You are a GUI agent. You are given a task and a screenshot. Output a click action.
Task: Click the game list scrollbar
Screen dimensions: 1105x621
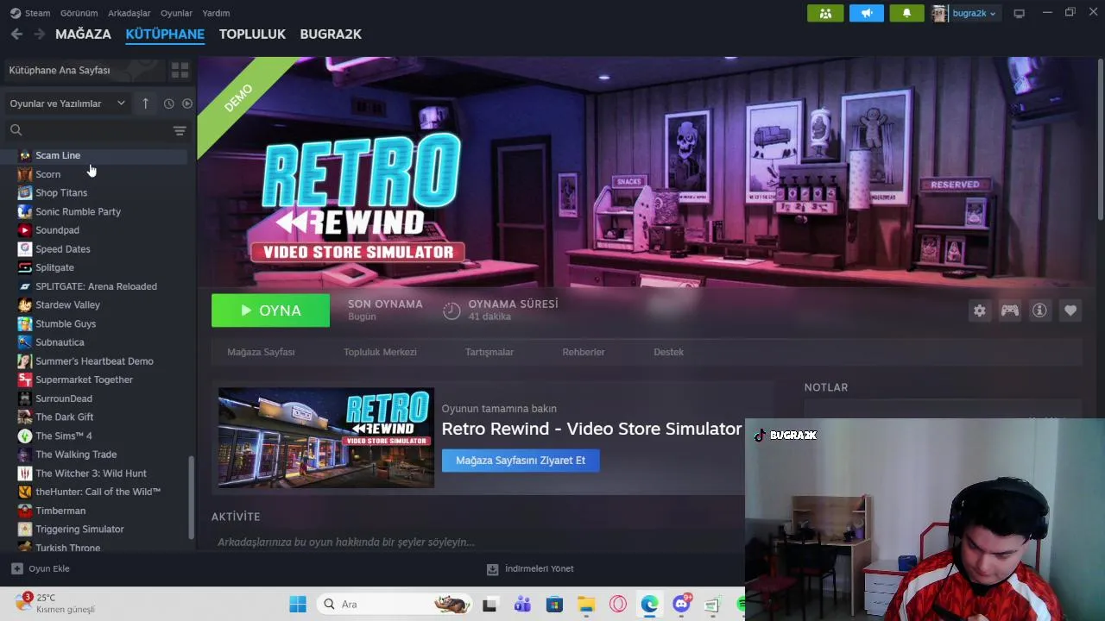pos(192,496)
